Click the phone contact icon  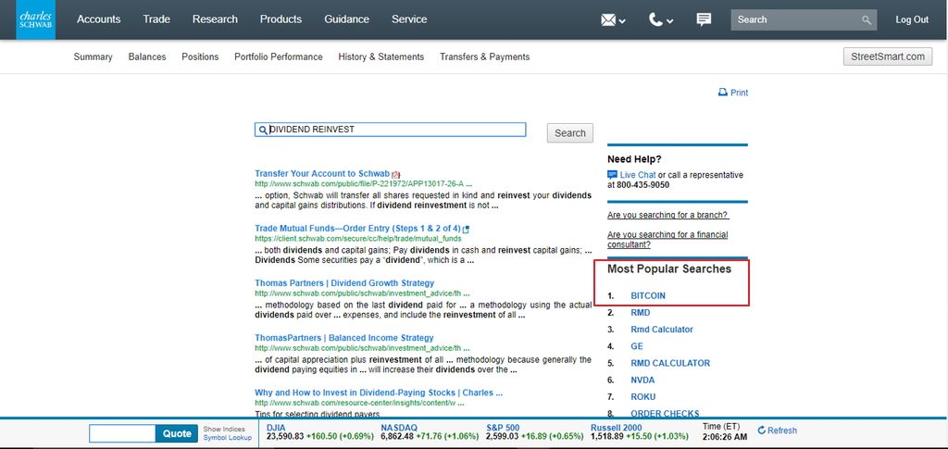pos(655,20)
